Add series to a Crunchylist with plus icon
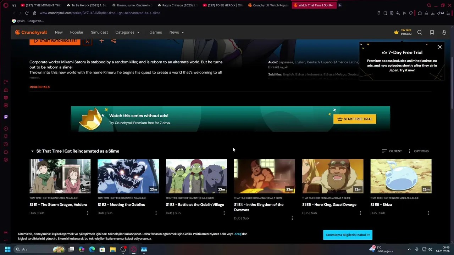 (101, 41)
